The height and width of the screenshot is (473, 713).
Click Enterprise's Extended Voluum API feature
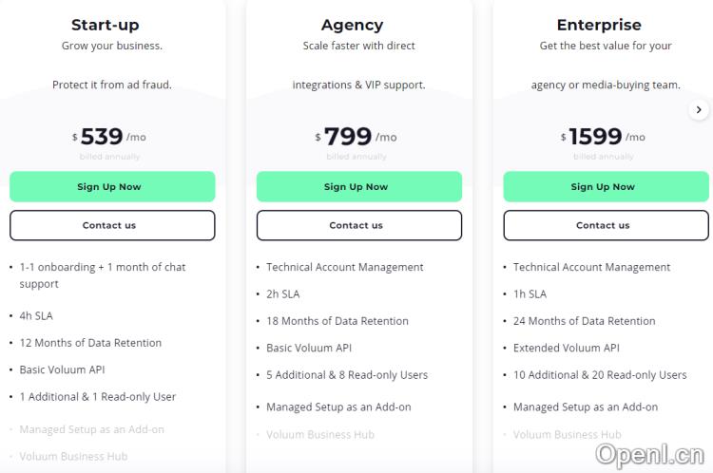coord(567,348)
